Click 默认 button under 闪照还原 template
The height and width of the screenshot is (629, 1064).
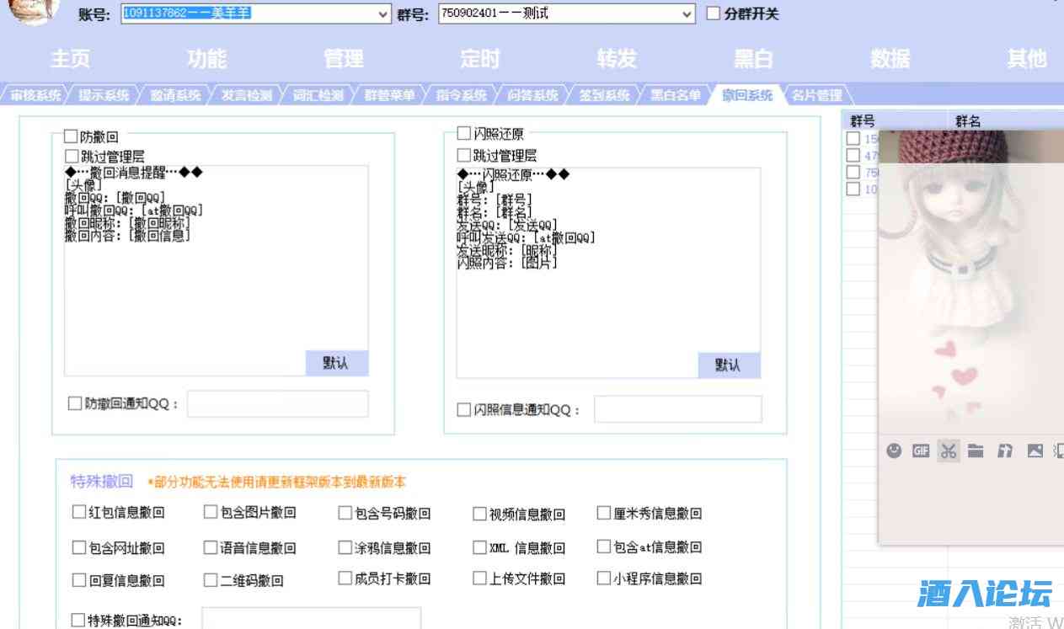pos(728,365)
